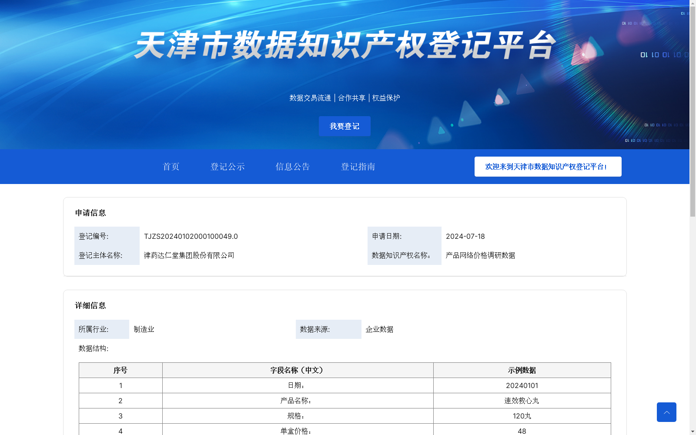Click the sample value 120丸
This screenshot has height=435, width=696.
tap(522, 416)
